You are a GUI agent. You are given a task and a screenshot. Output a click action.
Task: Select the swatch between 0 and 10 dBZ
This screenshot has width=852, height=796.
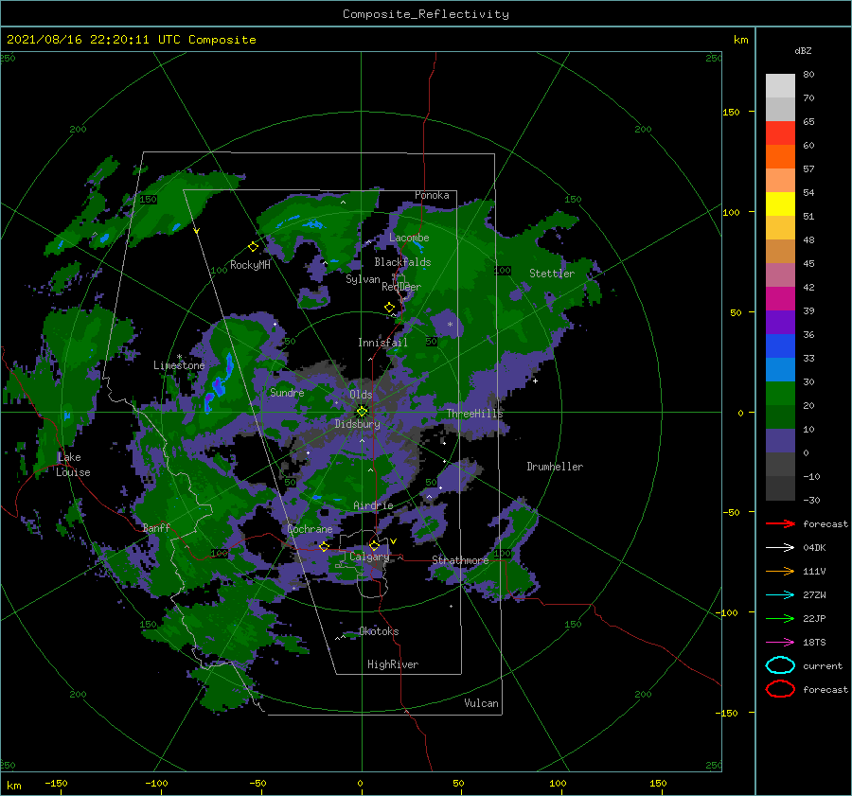(x=780, y=441)
